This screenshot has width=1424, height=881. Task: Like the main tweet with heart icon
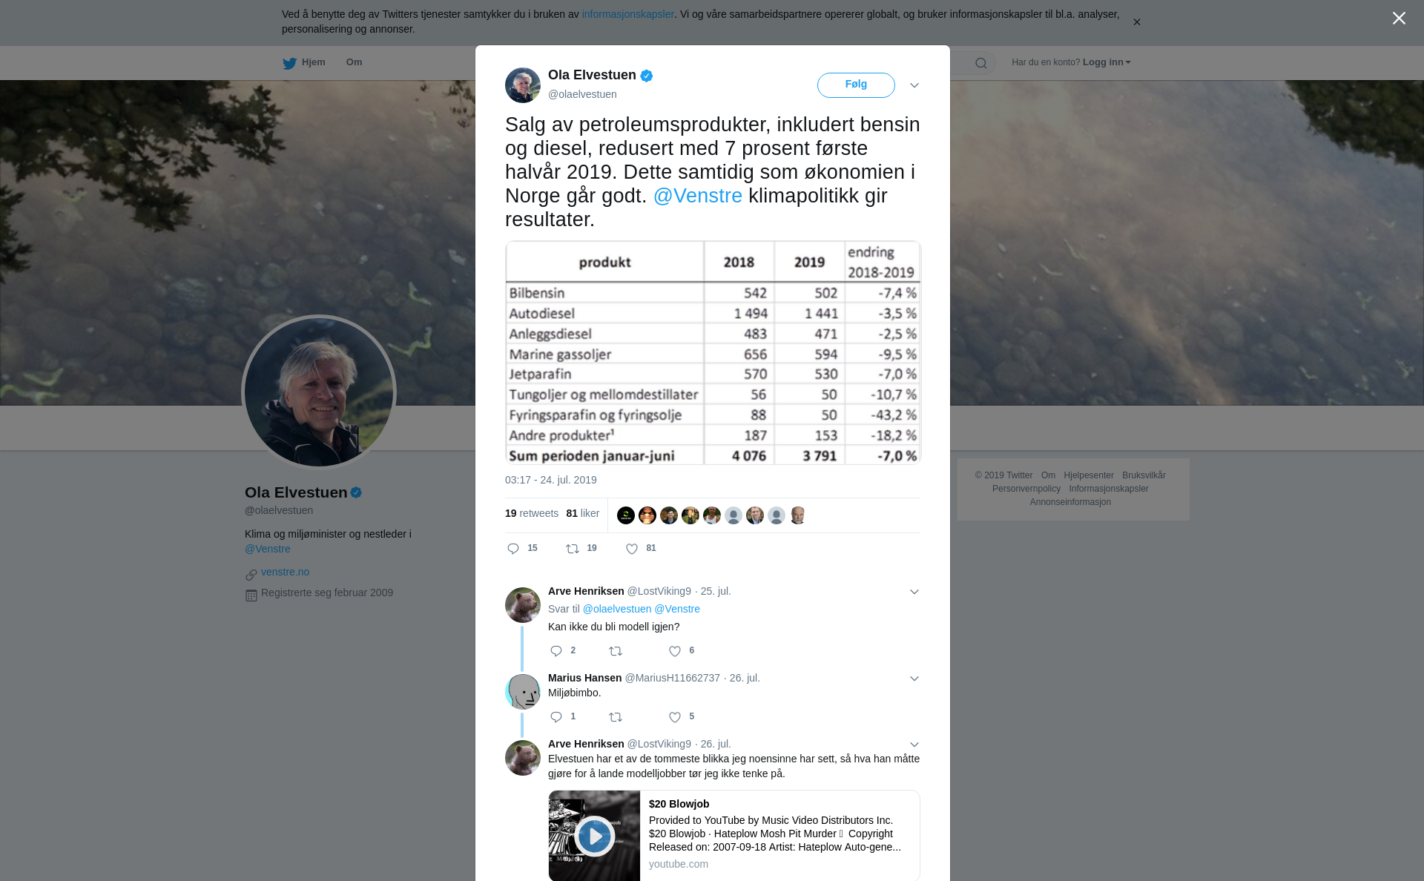click(632, 549)
